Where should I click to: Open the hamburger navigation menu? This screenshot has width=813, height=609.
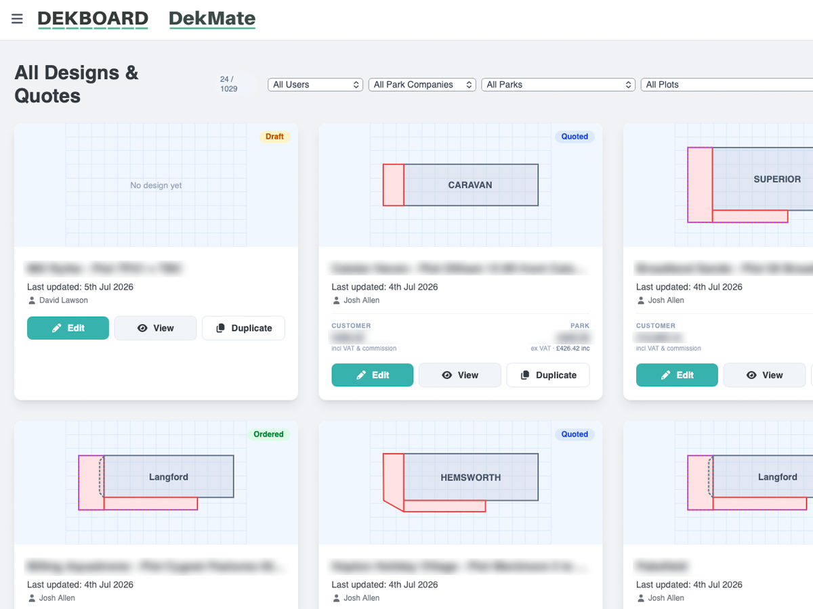(x=17, y=19)
